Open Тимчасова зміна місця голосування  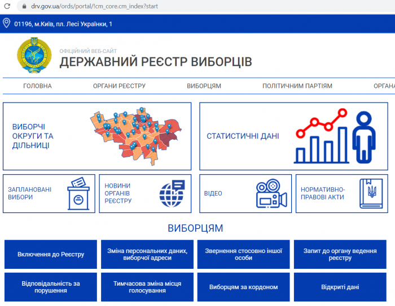point(147,287)
